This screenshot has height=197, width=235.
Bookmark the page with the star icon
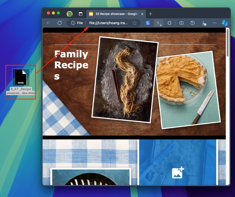point(134,23)
